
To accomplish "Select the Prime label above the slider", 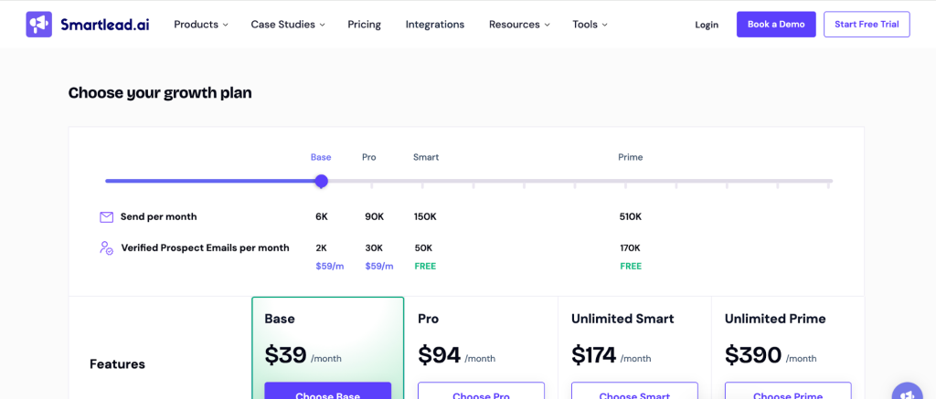I will tap(631, 157).
